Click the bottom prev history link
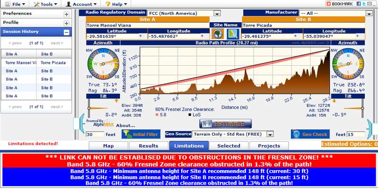The width and height of the screenshot is (378, 189). click(15, 107)
